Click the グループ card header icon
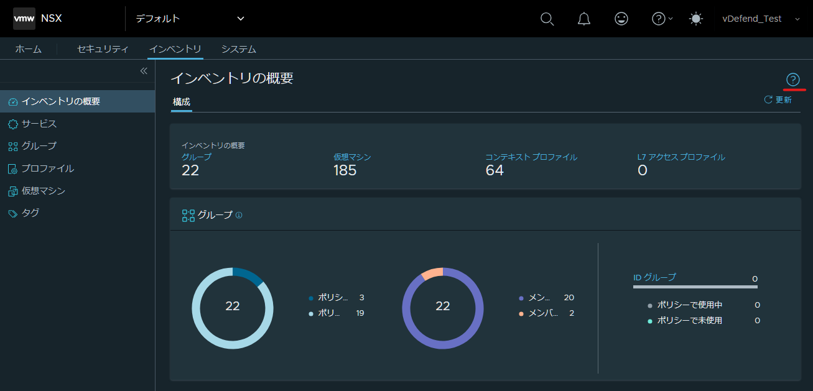The width and height of the screenshot is (813, 391). tap(188, 215)
